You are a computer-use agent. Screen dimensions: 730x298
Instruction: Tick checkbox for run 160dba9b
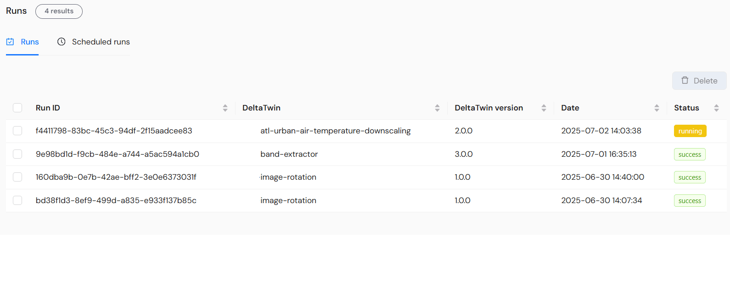(17, 177)
